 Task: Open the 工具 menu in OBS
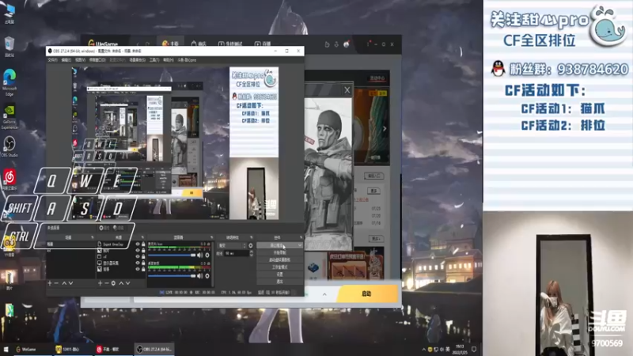coord(154,60)
